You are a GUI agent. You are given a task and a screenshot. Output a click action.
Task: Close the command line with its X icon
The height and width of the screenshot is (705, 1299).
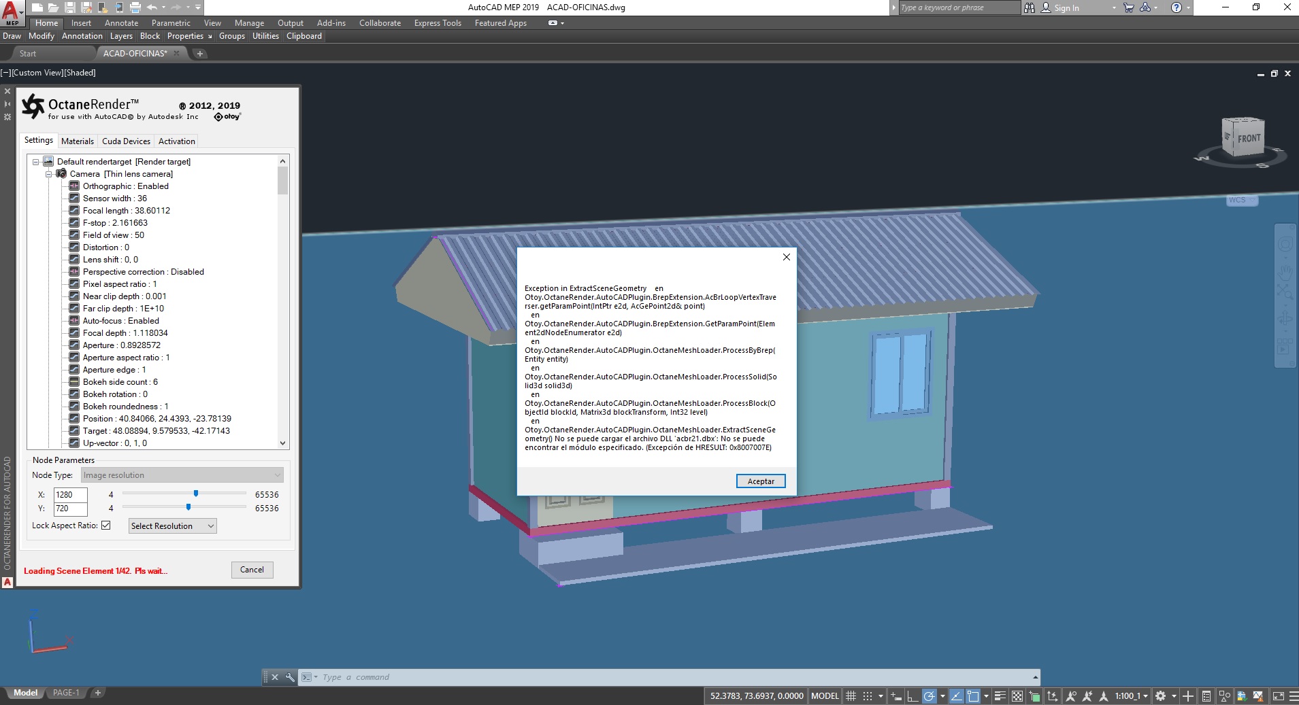click(275, 677)
